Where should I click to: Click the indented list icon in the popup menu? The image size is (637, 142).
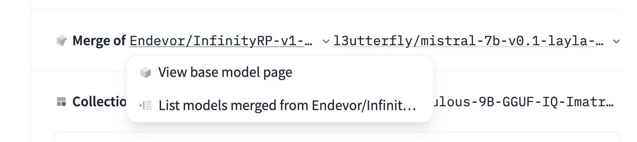[146, 105]
